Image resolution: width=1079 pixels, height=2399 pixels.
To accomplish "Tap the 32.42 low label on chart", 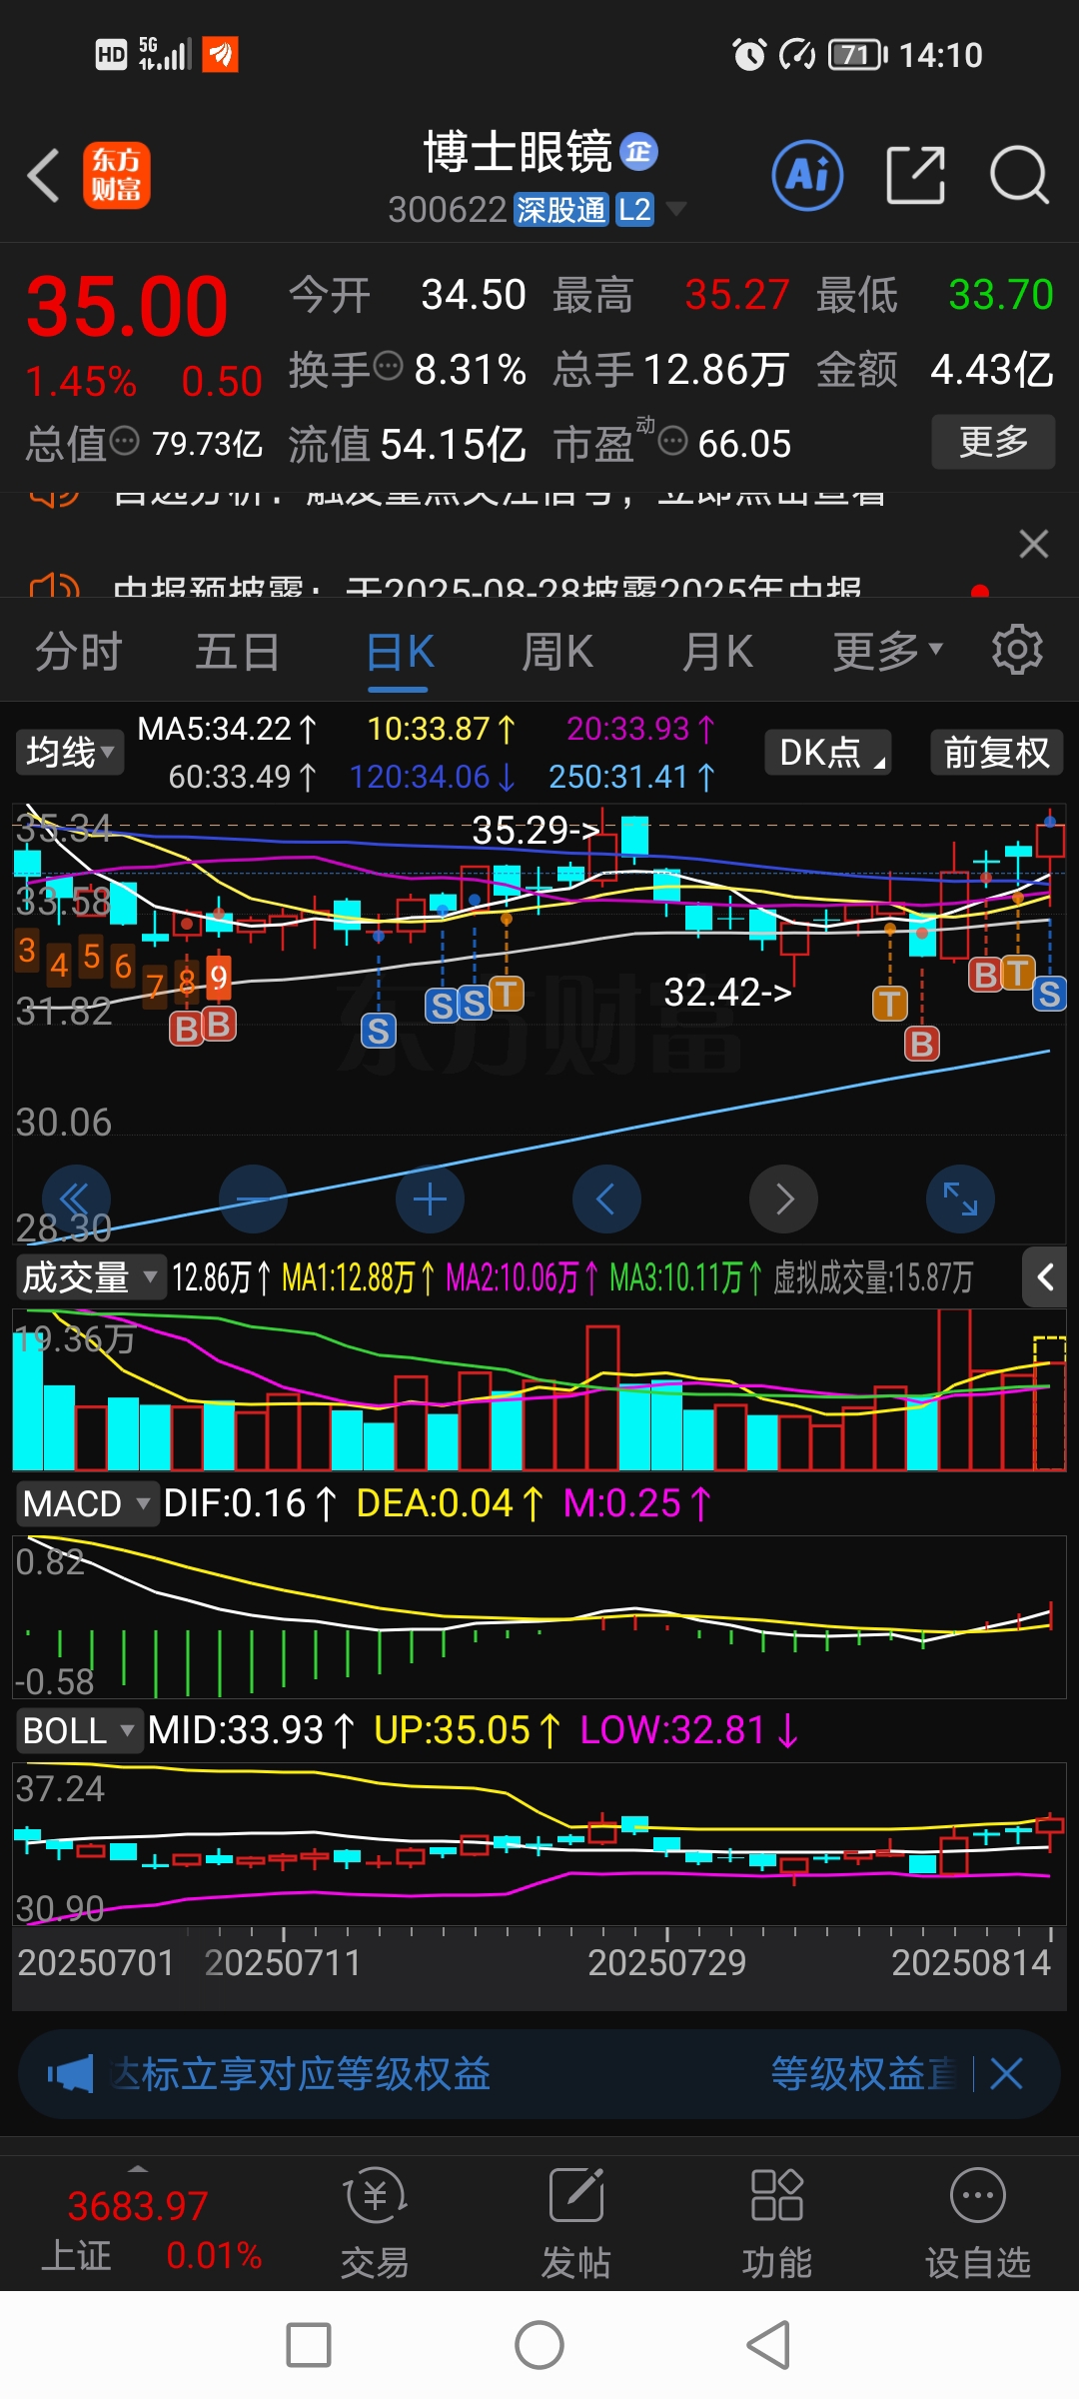I will [727, 992].
